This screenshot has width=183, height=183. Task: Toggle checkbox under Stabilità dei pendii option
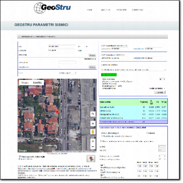coord(101,141)
